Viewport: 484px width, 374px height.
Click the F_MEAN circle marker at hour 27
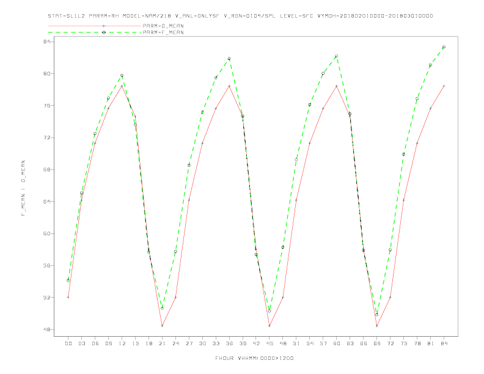[189, 165]
